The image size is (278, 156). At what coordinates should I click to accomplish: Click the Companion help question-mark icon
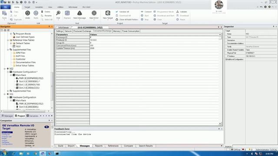tap(46, 127)
